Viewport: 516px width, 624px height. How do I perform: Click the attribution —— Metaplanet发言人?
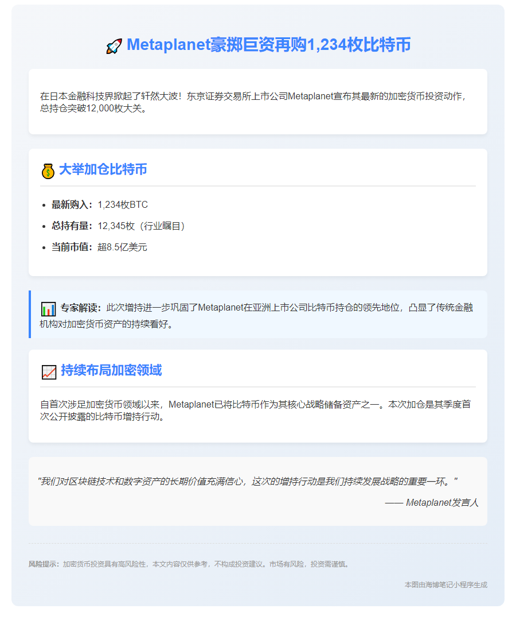click(431, 503)
